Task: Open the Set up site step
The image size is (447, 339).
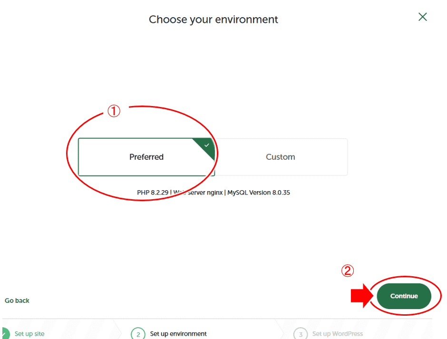Action: (29, 334)
